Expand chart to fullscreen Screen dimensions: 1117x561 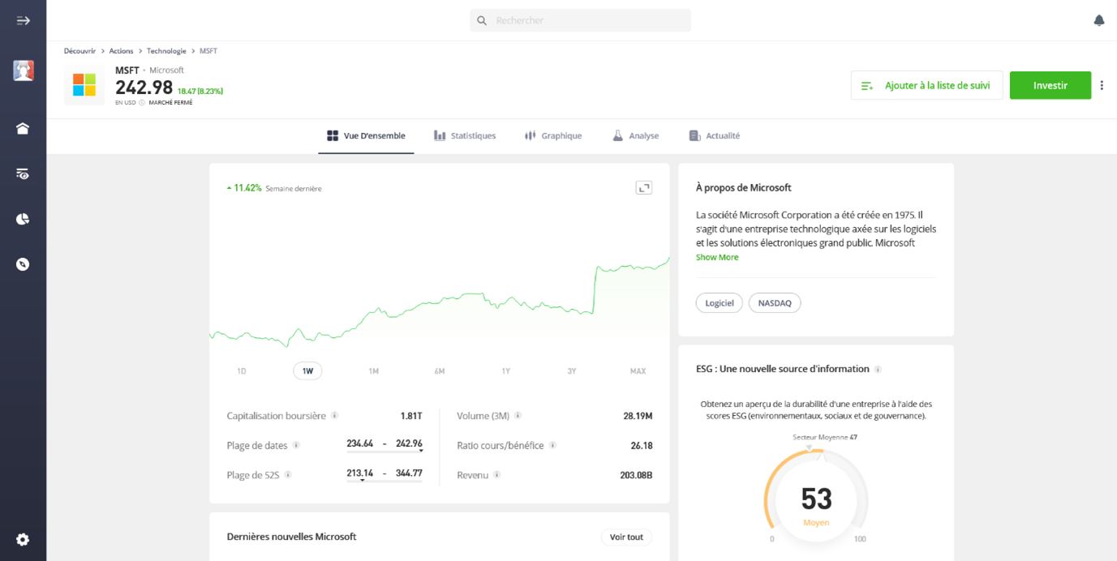(x=643, y=188)
